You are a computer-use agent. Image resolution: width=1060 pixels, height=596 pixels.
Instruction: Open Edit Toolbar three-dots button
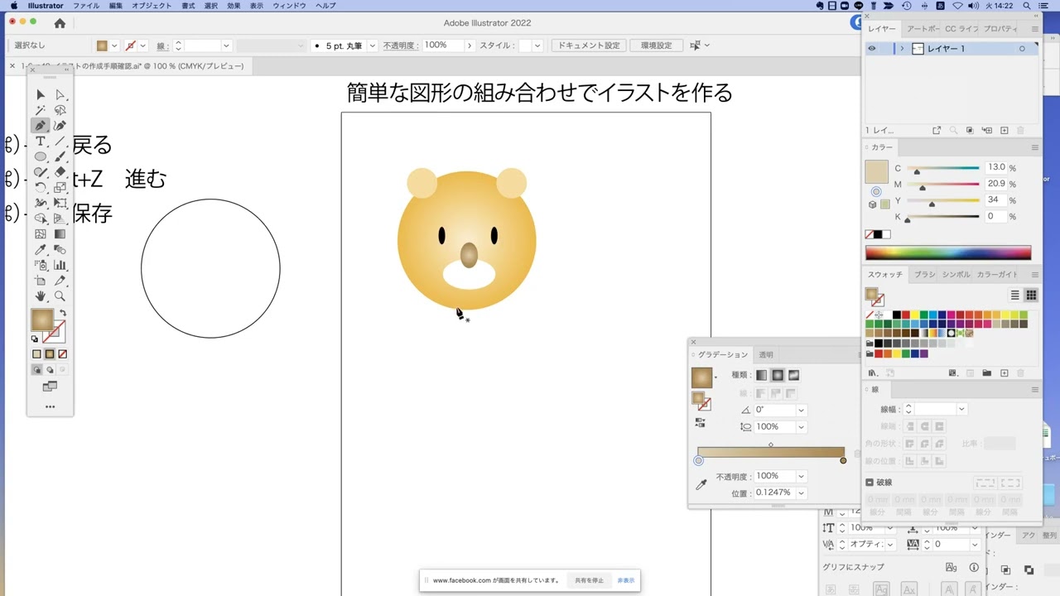[x=50, y=406]
